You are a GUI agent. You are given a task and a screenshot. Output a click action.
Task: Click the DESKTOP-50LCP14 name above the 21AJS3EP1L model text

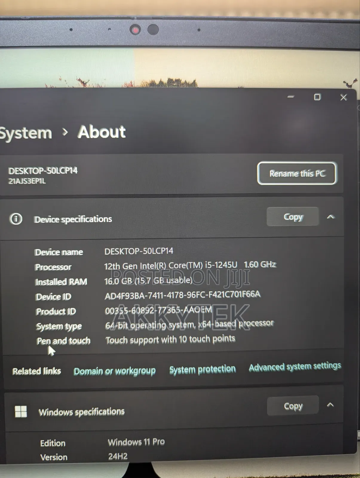(43, 171)
